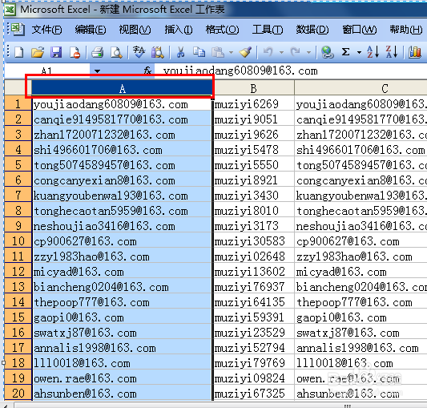The image size is (427, 408).
Task: Select row 1 by its row header
Action: pos(18,104)
